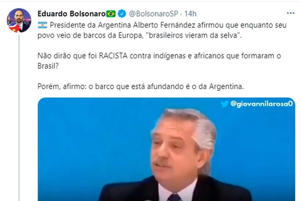Open the Eduardo Bolsonaro display name link

[72, 14]
